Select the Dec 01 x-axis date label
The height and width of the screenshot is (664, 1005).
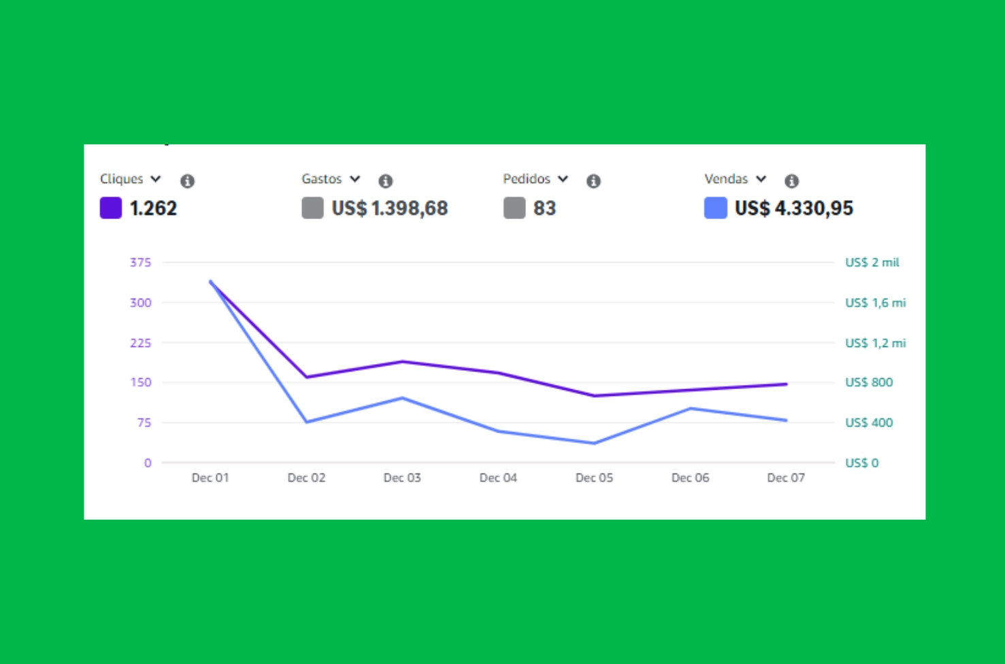coord(210,478)
